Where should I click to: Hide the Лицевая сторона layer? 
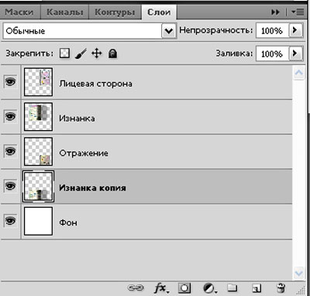pyautogui.click(x=10, y=82)
